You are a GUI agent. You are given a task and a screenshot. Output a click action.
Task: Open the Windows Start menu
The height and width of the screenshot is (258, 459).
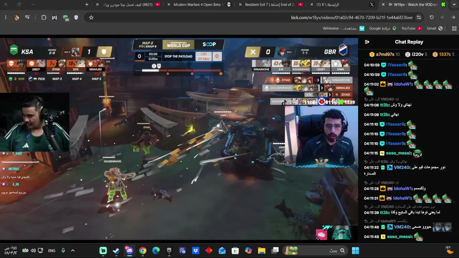click(355, 250)
